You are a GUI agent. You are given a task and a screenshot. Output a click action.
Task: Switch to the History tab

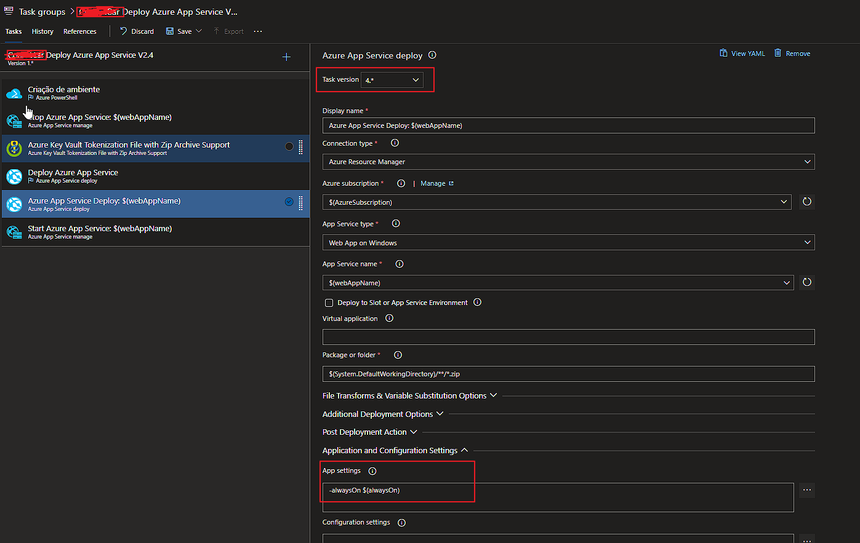42,31
